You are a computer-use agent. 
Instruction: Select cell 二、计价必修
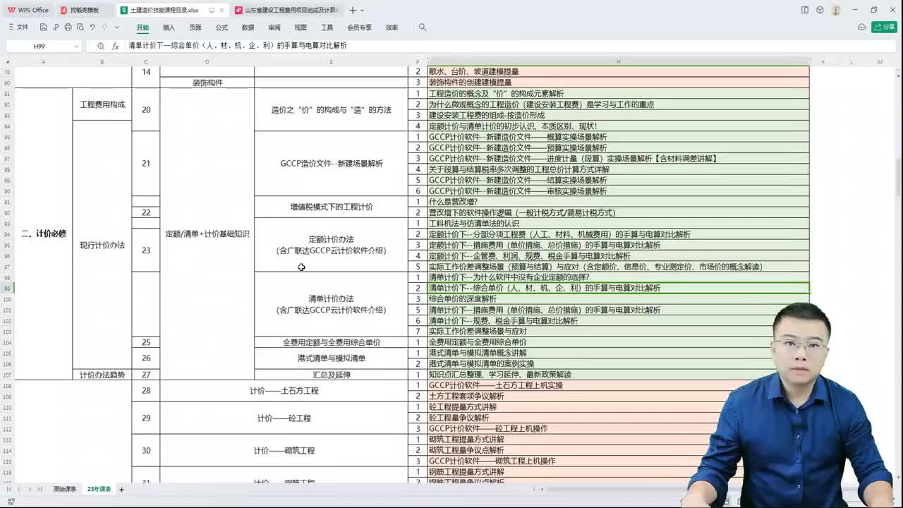pos(44,234)
